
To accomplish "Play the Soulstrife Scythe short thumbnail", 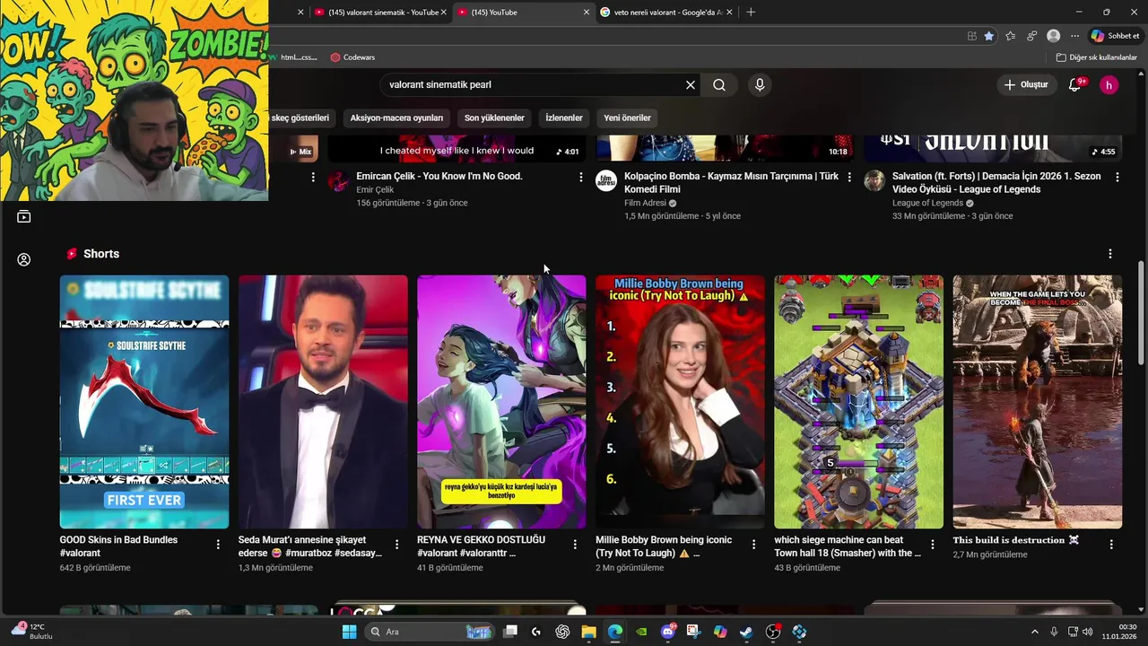I will pos(144,402).
